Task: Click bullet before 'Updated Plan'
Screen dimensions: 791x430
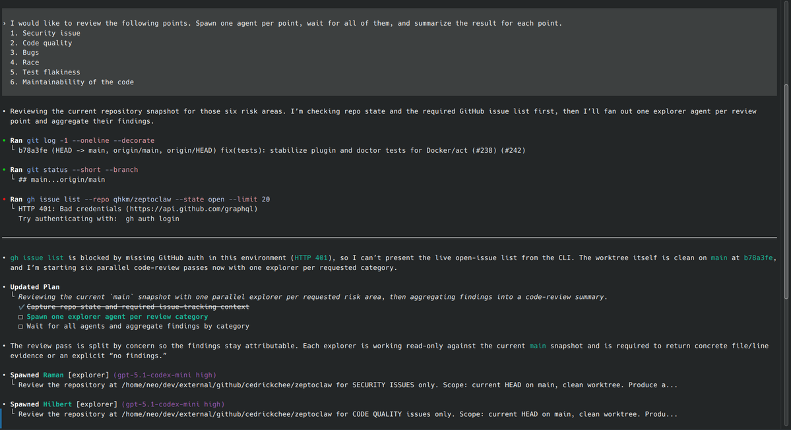Action: tap(5, 287)
